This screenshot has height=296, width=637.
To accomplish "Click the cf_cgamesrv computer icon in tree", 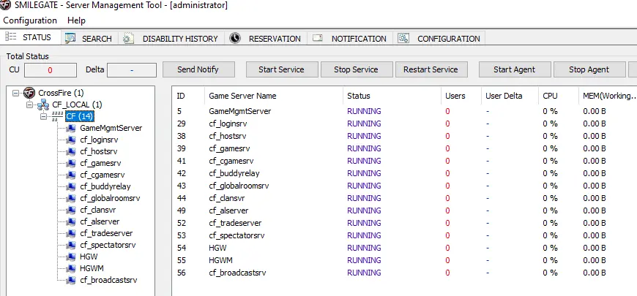I will [x=71, y=175].
